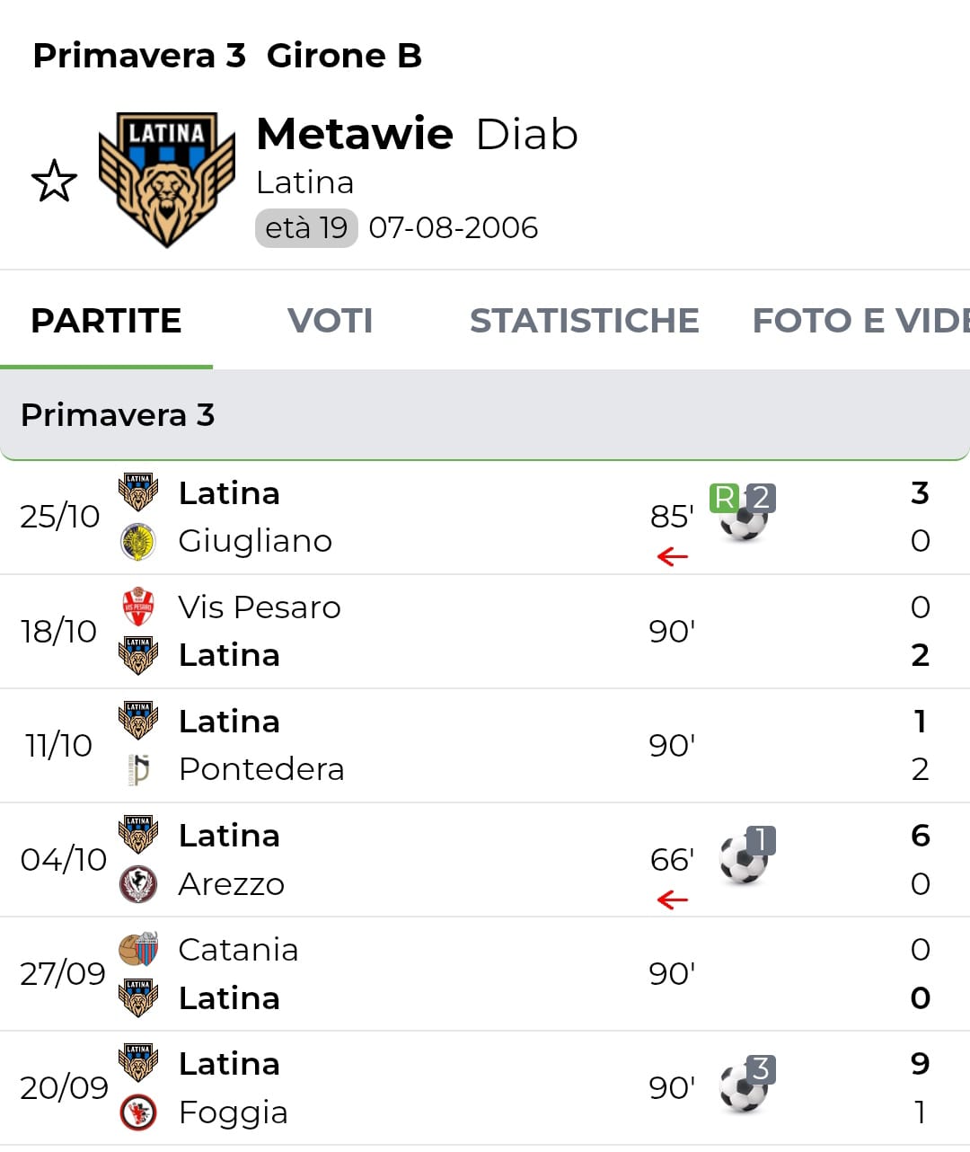Click the Pontedera team logo

(138, 770)
